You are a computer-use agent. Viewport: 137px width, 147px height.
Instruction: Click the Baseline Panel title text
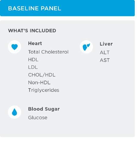35,8
